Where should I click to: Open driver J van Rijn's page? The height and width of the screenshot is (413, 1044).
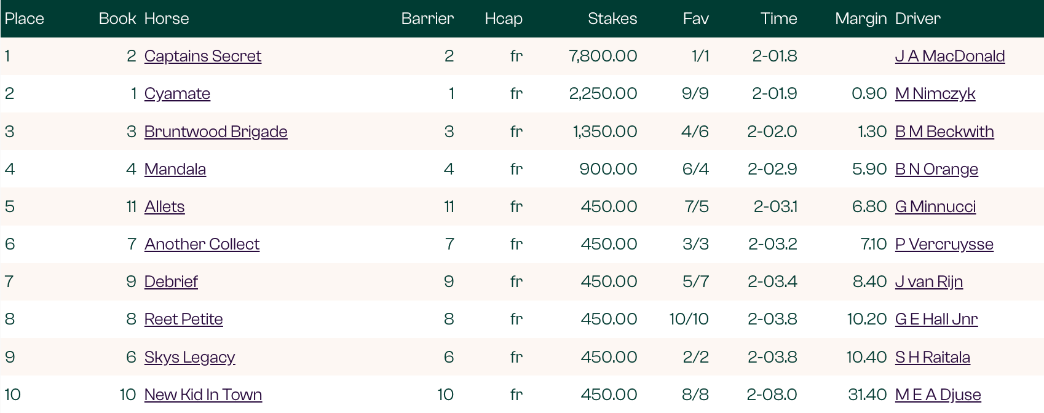tap(928, 281)
